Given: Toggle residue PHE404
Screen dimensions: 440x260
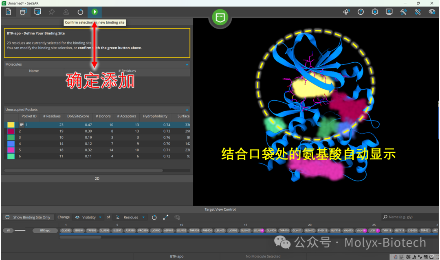Looking at the screenshot, I should point(207,231).
